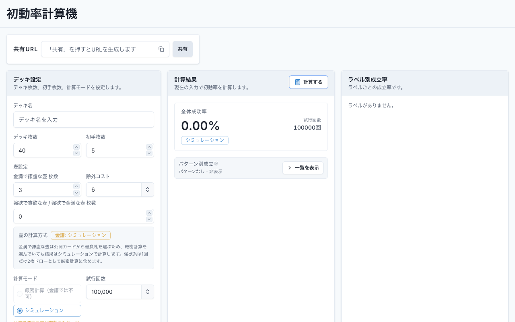Click the デッキ名 input field
The image size is (515, 322).
point(84,120)
